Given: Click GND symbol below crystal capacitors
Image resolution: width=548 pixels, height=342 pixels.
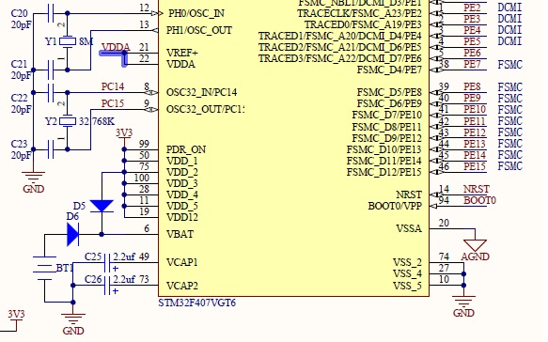Looking at the screenshot, I should 33,179.
